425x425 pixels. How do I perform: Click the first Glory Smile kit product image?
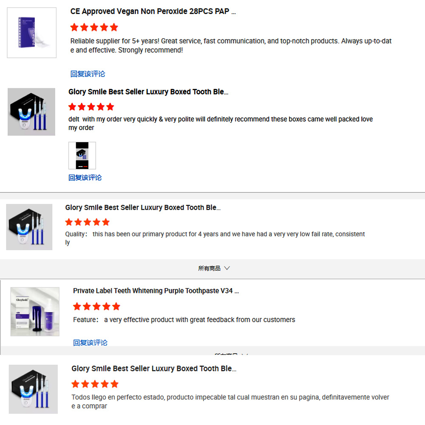click(x=31, y=112)
